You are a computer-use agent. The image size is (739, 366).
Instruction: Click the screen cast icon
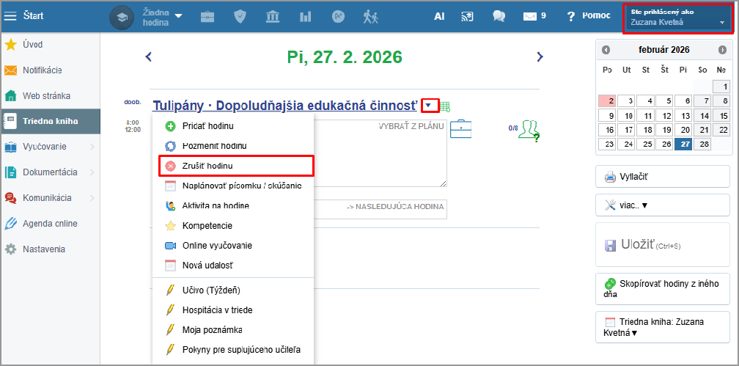coord(467,17)
